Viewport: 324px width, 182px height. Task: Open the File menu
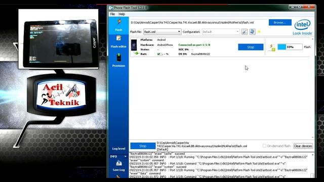pos(112,14)
